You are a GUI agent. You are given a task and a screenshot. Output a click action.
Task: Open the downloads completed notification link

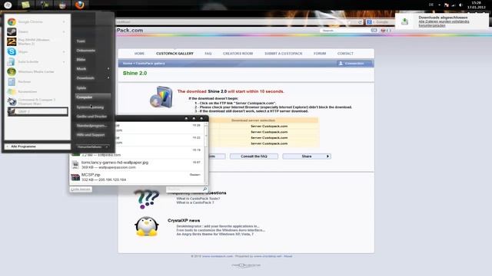click(444, 24)
